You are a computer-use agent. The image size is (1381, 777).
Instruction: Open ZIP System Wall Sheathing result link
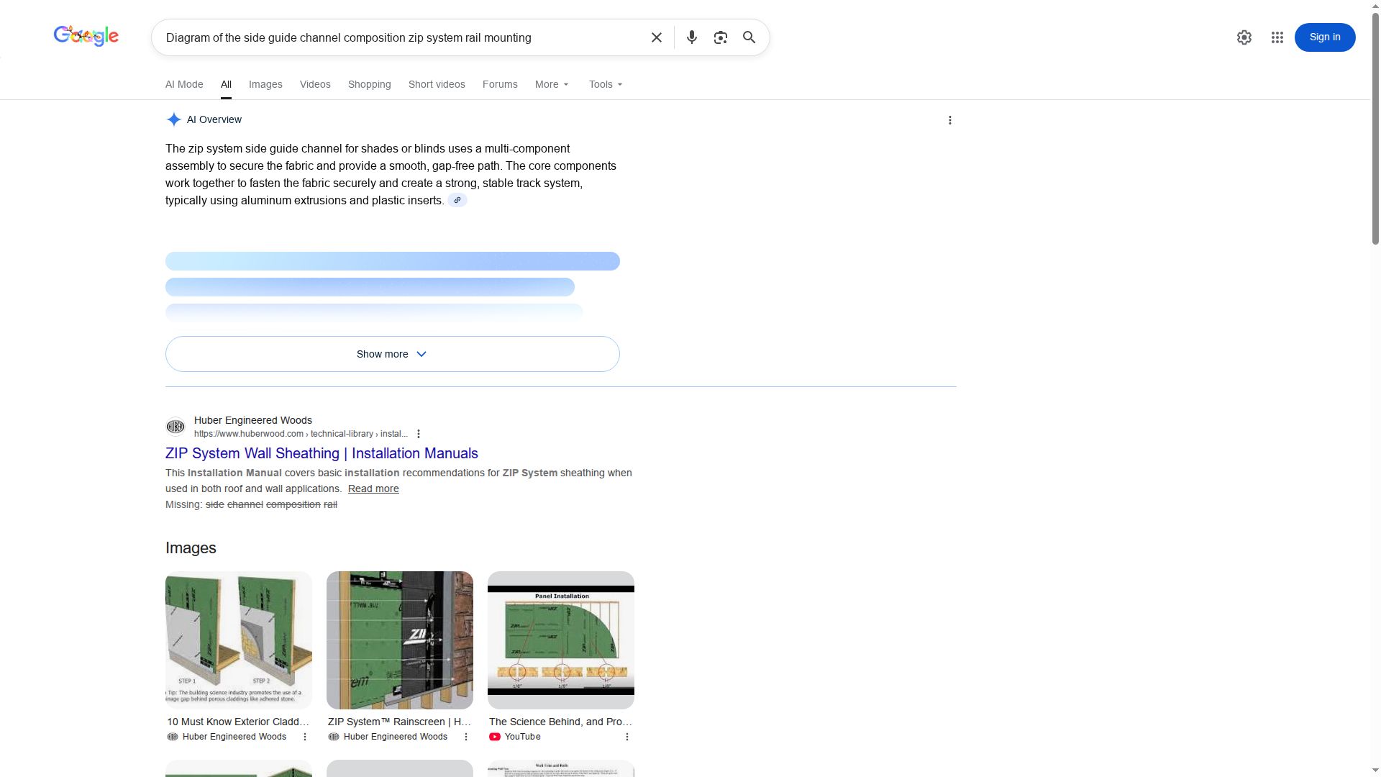point(322,453)
